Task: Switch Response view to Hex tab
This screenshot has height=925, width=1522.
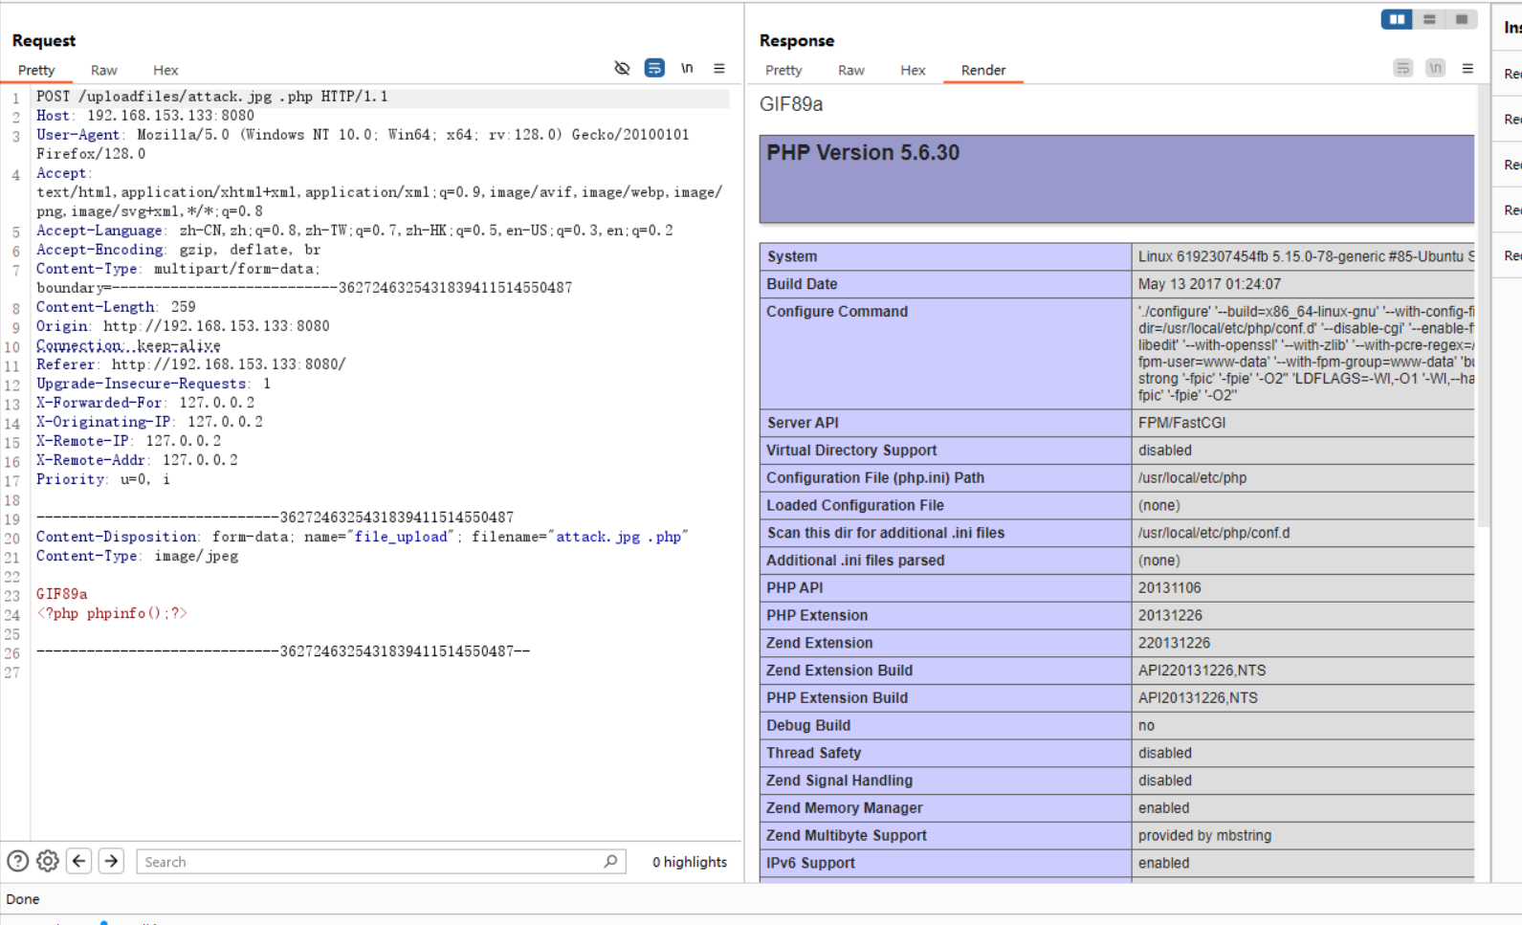Action: (913, 70)
